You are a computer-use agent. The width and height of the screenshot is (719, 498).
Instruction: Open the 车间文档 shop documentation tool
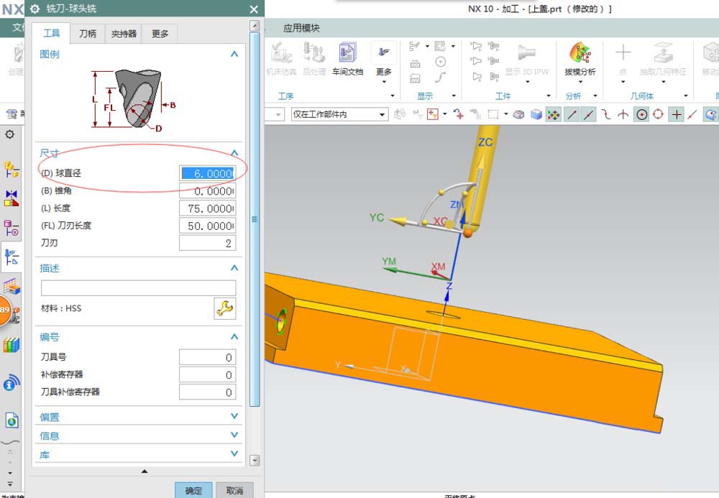click(347, 57)
